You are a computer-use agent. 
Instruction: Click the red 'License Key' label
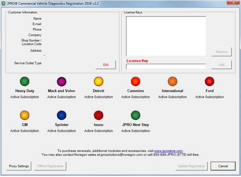(x=137, y=61)
